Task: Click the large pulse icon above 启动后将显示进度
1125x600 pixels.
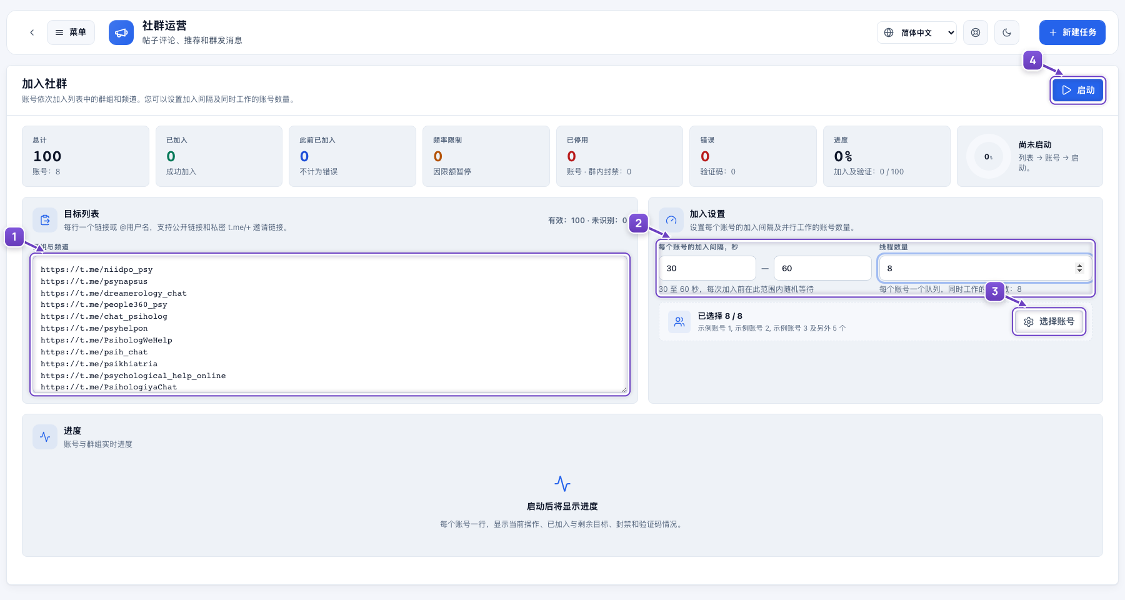Action: [x=562, y=484]
